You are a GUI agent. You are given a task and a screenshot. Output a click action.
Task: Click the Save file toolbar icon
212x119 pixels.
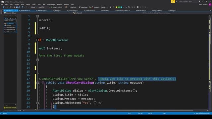tap(17, 7)
